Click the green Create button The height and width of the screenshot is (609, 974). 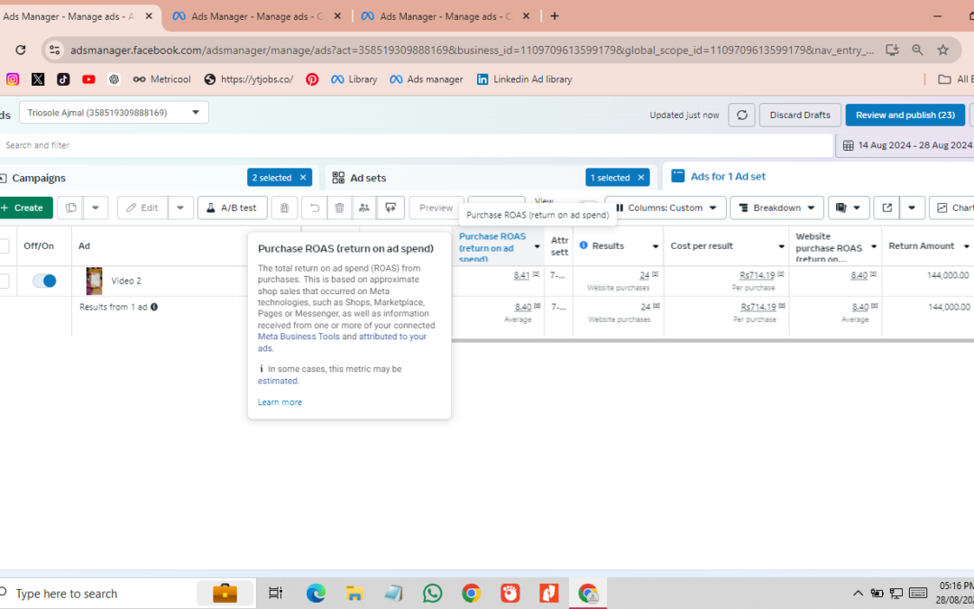coord(25,208)
